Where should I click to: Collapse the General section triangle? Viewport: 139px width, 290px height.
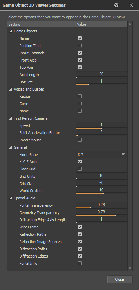[x=11, y=147]
